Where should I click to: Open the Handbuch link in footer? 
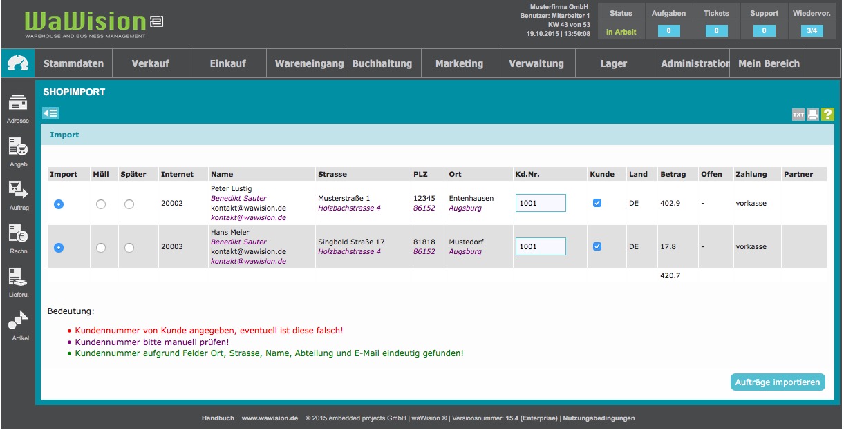click(x=218, y=418)
